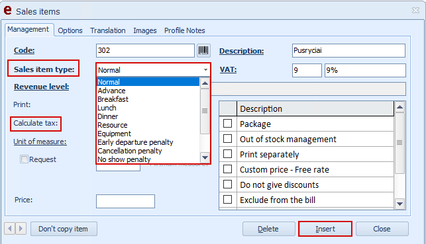Select Normal in the type list
Viewport: 426px width, 244px height.
(148, 82)
